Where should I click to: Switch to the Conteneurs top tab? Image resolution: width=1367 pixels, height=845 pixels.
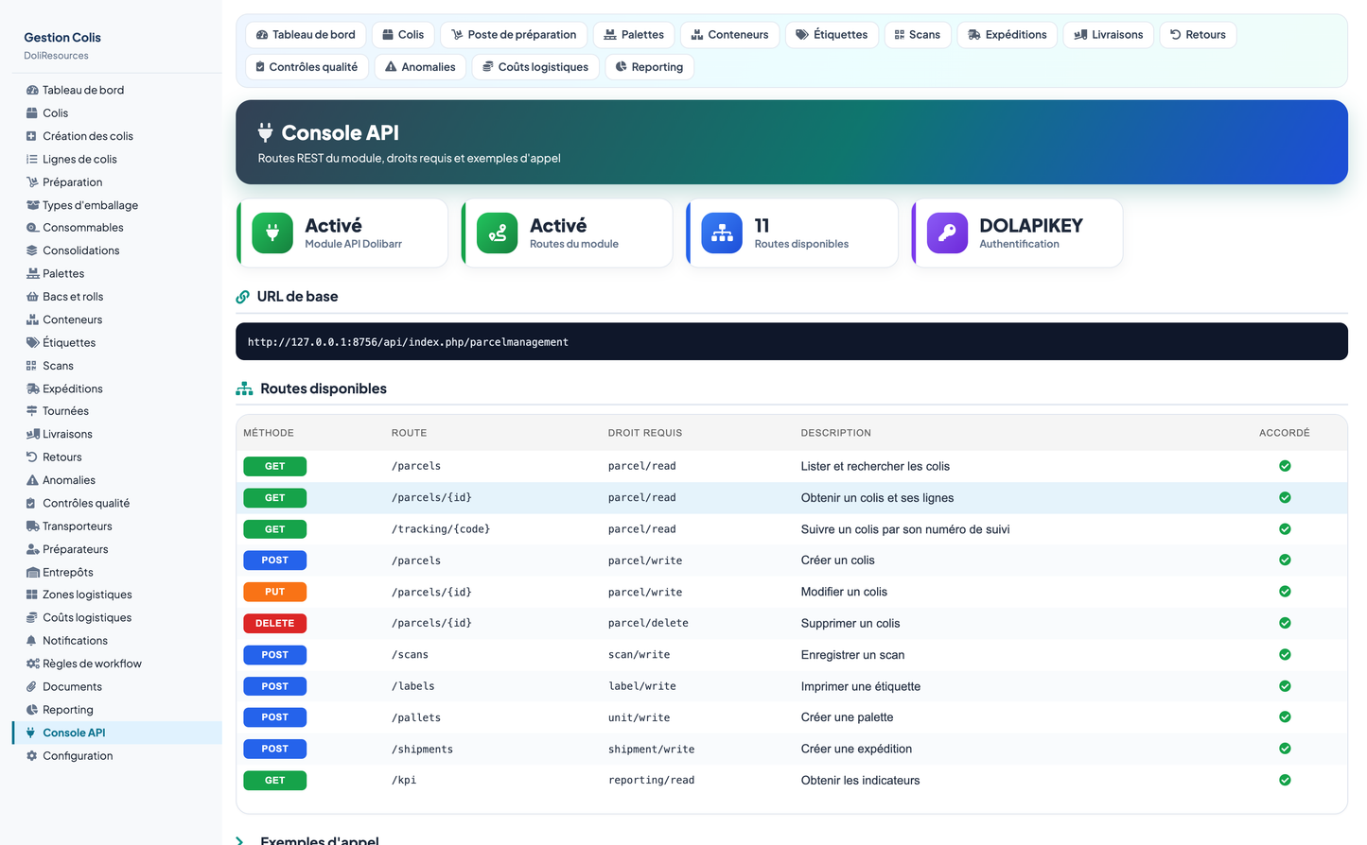click(729, 35)
